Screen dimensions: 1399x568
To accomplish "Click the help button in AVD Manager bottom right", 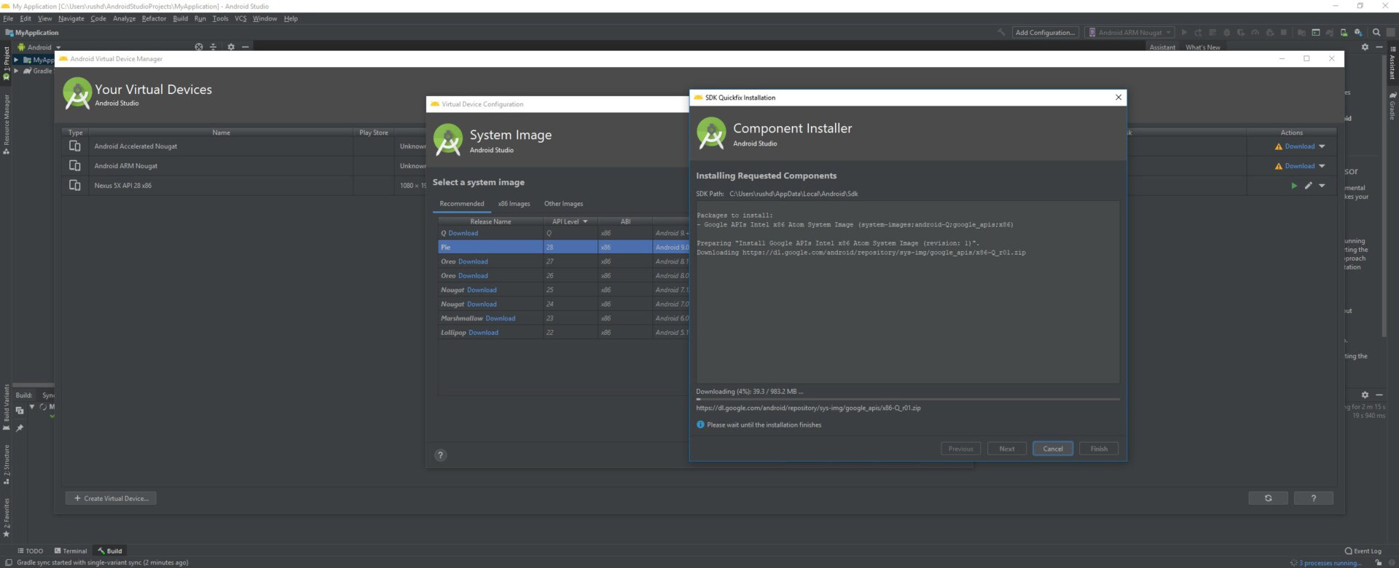I will coord(1313,498).
